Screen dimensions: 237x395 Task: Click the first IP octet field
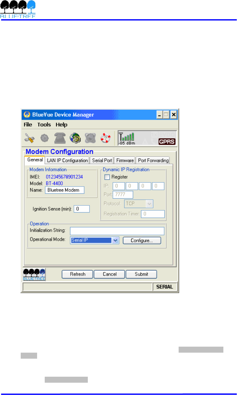[x=119, y=186]
